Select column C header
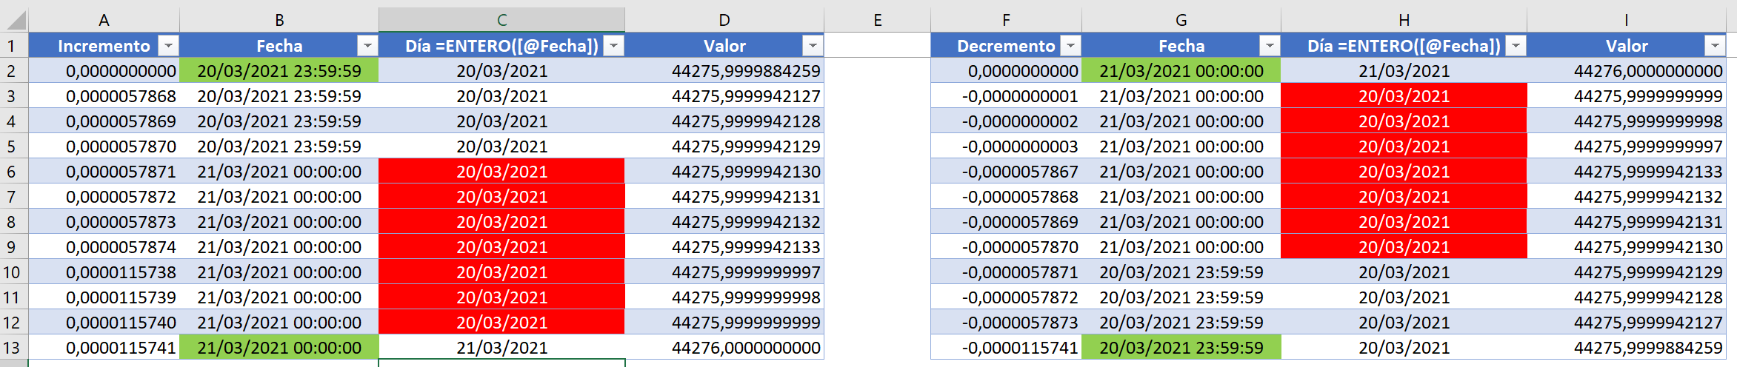Image resolution: width=1737 pixels, height=367 pixels. [x=501, y=20]
